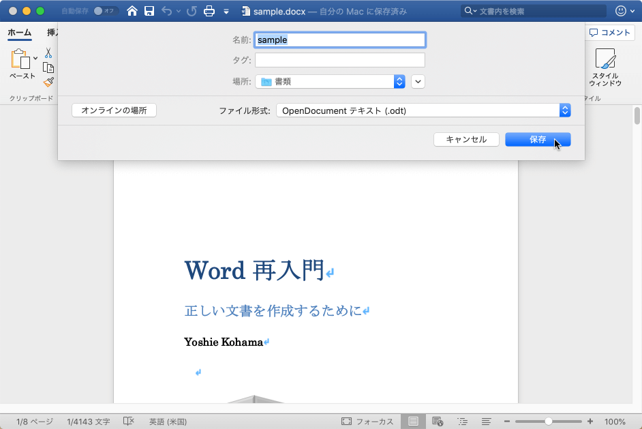Click the Word 再入門 title text
Screen dimensions: 642x429
[254, 270]
